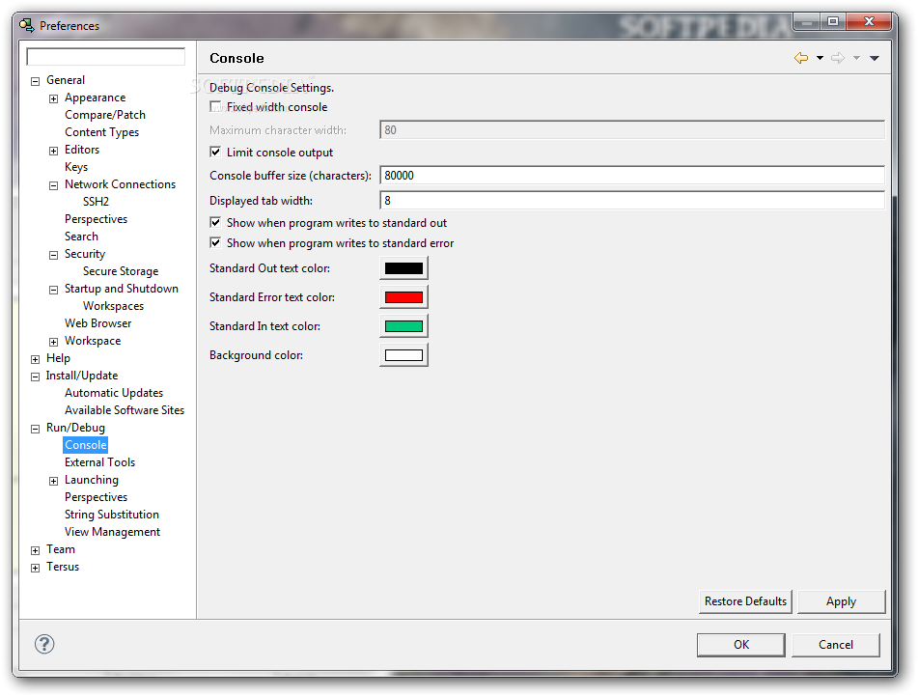The width and height of the screenshot is (918, 697).
Task: Click the Apply button
Action: pos(842,601)
